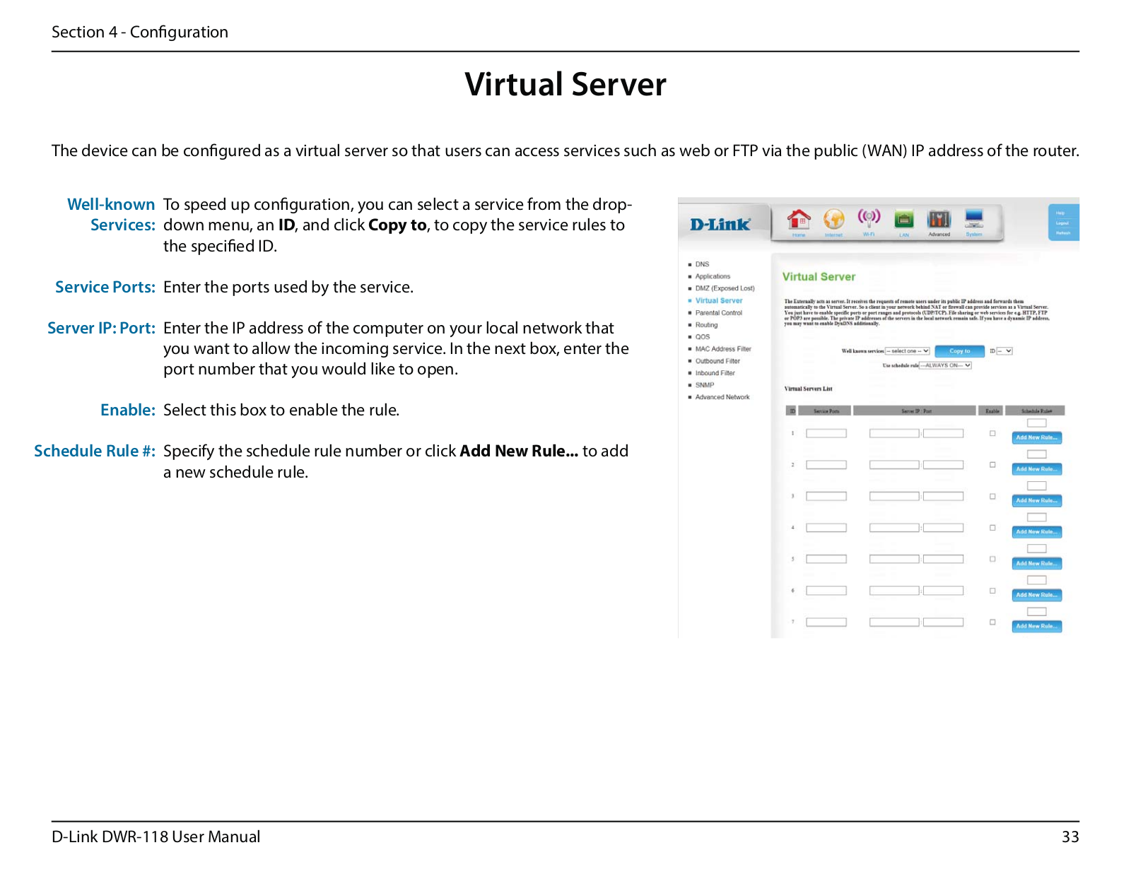Image resolution: width=1131 pixels, height=874 pixels.
Task: Click the Service Ports column header
Action: pos(826,411)
